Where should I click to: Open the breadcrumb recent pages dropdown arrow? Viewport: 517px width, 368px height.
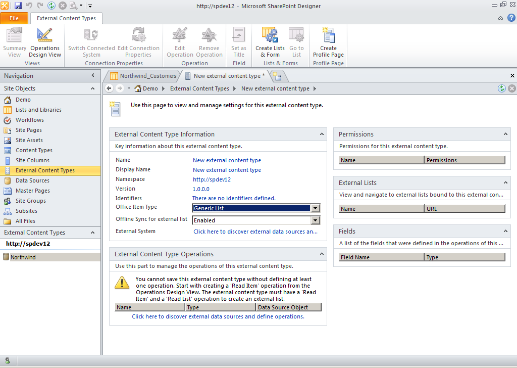tap(129, 88)
